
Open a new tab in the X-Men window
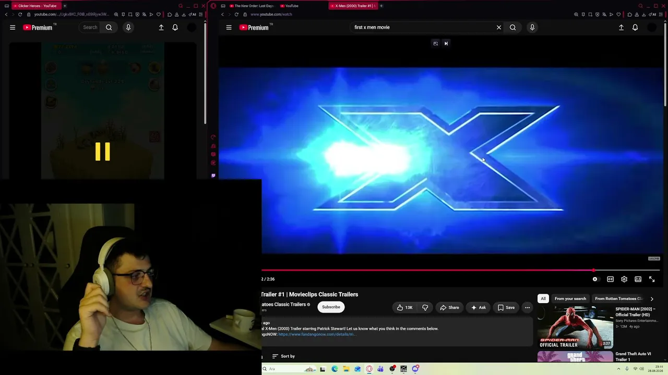pyautogui.click(x=381, y=6)
